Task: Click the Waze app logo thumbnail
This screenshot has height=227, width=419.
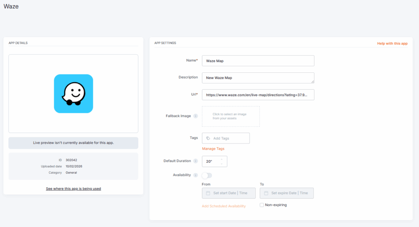Action: coord(73,94)
